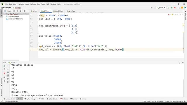
Task: Open the Edit menu
Action: click(11, 4)
